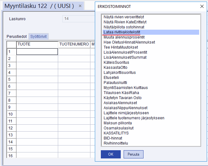Open the Syöttörivit tab

39,37
